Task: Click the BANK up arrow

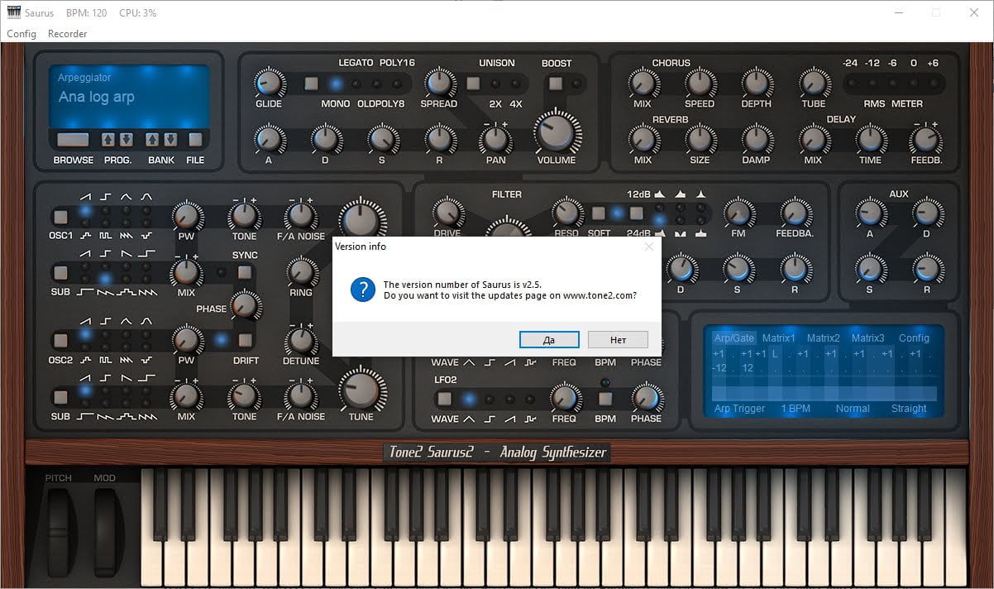Action: pos(153,140)
